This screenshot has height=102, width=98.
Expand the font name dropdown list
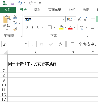(x=63, y=19)
